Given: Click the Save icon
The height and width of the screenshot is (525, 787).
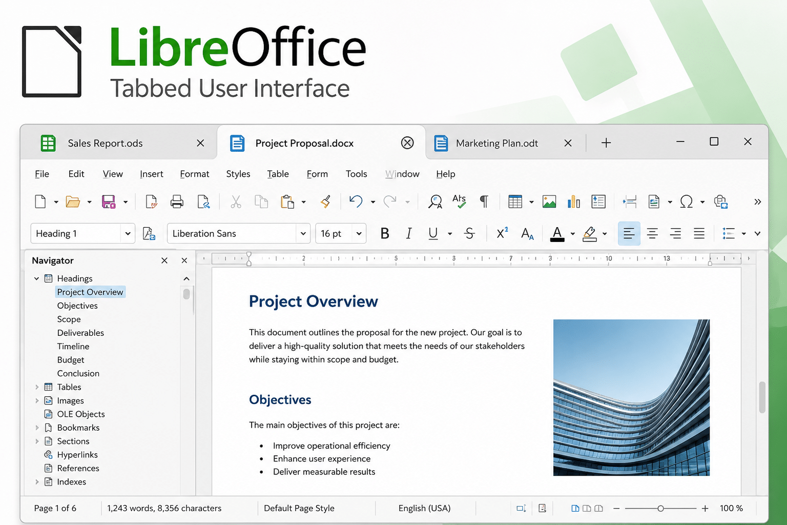Looking at the screenshot, I should (x=109, y=201).
